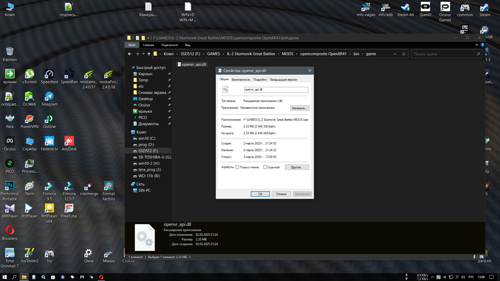Open the Explorer view ribbon tab

click(187, 45)
